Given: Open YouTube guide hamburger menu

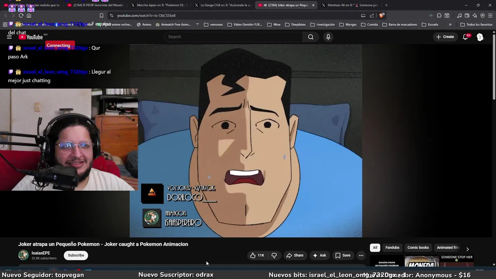Looking at the screenshot, I should pos(9,37).
